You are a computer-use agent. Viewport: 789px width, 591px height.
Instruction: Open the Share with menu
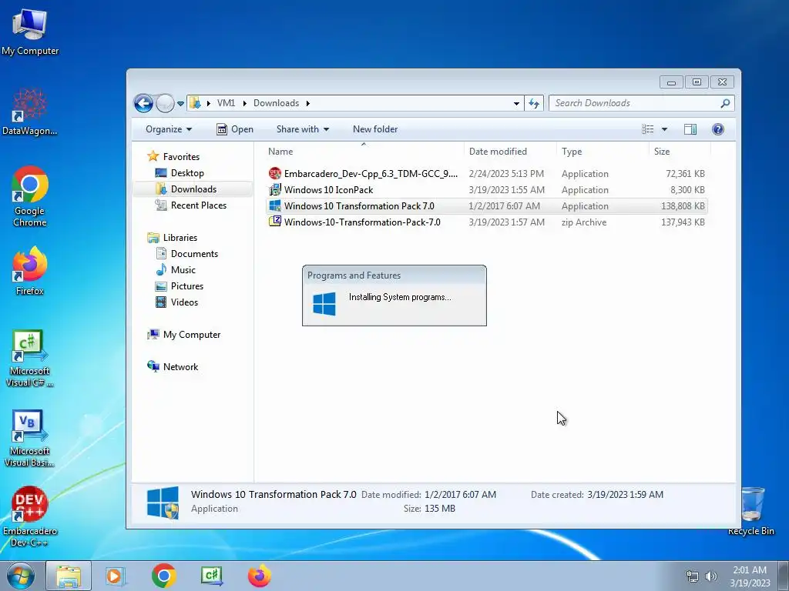(x=302, y=129)
